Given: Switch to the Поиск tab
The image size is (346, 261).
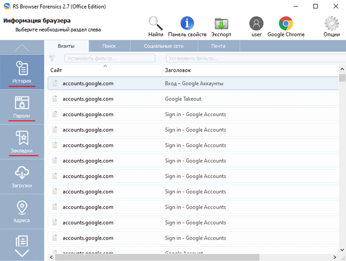Looking at the screenshot, I should click(109, 46).
